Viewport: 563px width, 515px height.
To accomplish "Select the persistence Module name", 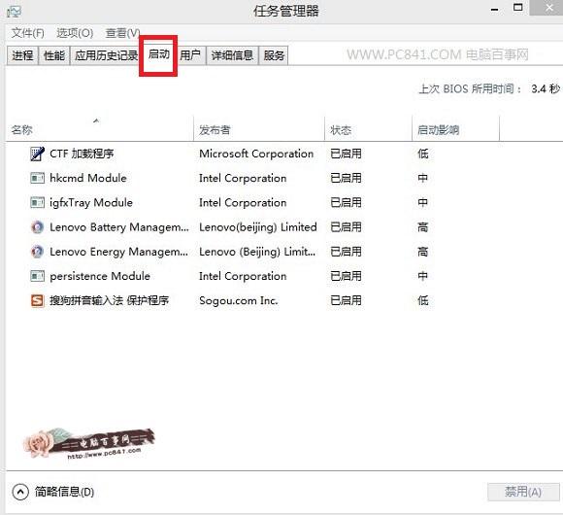I will tap(100, 276).
